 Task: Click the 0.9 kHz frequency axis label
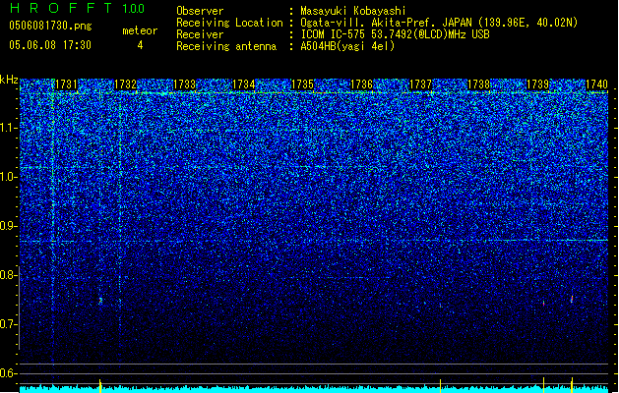9,226
